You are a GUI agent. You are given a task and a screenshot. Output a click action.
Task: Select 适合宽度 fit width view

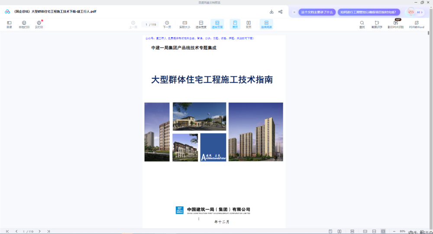click(x=201, y=25)
